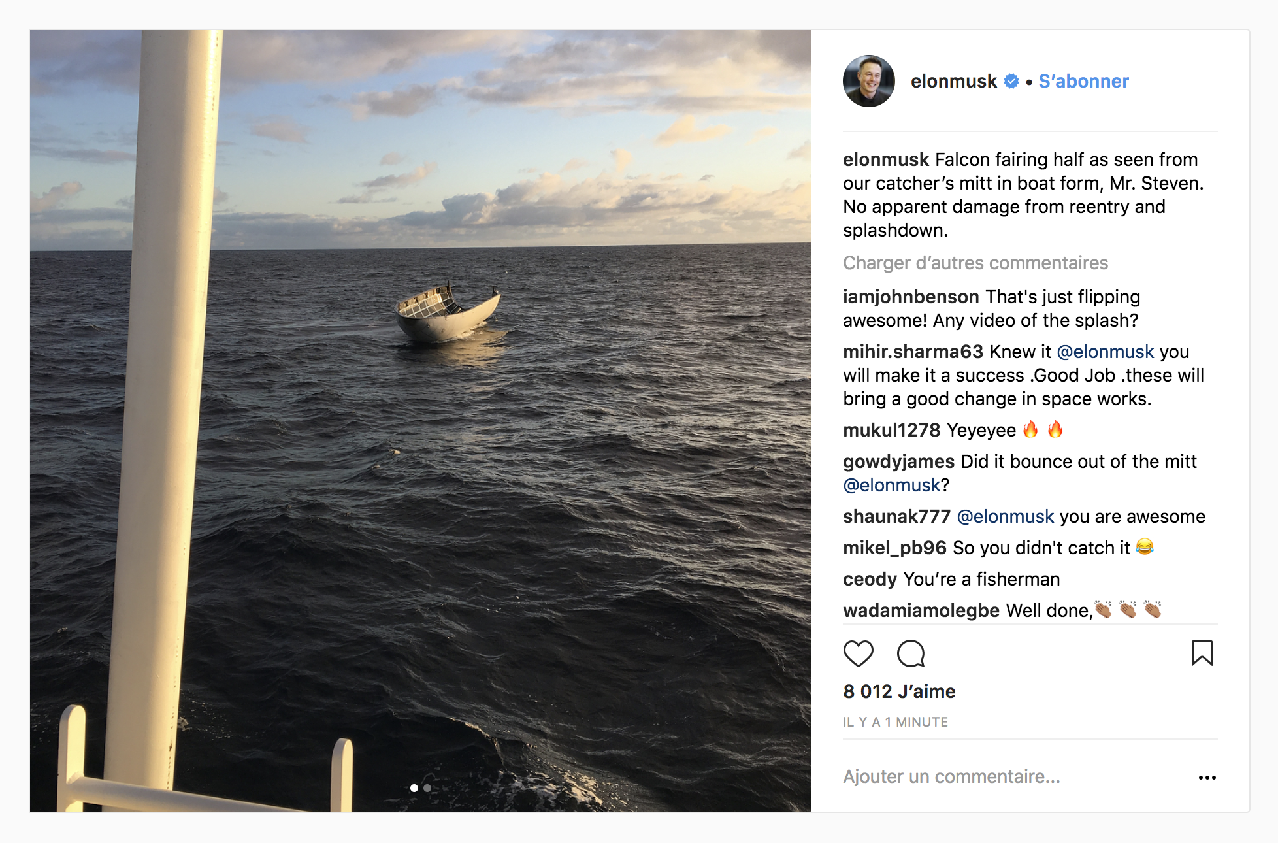Open the 8 012 J'aime likes list

(899, 691)
